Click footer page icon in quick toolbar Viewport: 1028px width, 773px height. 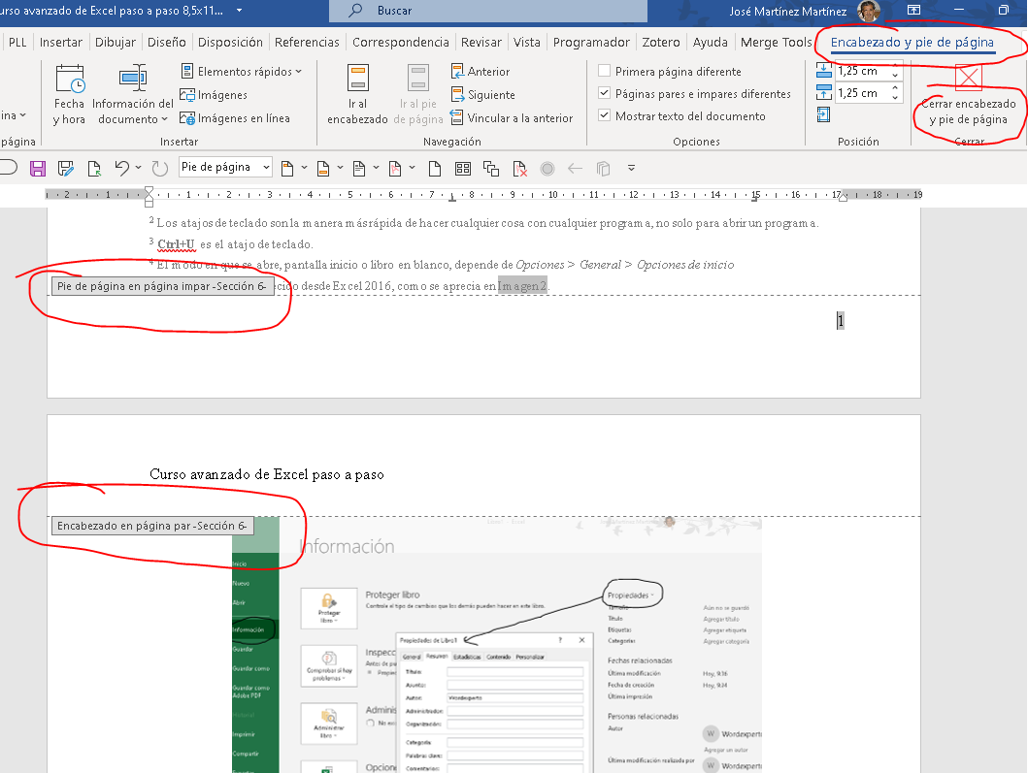[x=323, y=169]
